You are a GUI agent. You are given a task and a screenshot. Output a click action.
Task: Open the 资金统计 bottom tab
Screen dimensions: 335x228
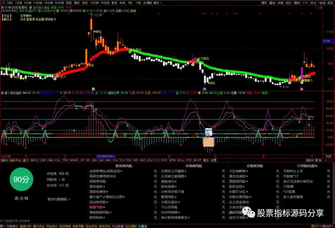(52, 226)
